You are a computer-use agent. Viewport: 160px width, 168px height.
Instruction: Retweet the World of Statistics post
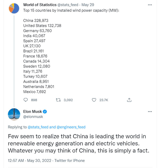pyautogui.click(x=58, y=100)
